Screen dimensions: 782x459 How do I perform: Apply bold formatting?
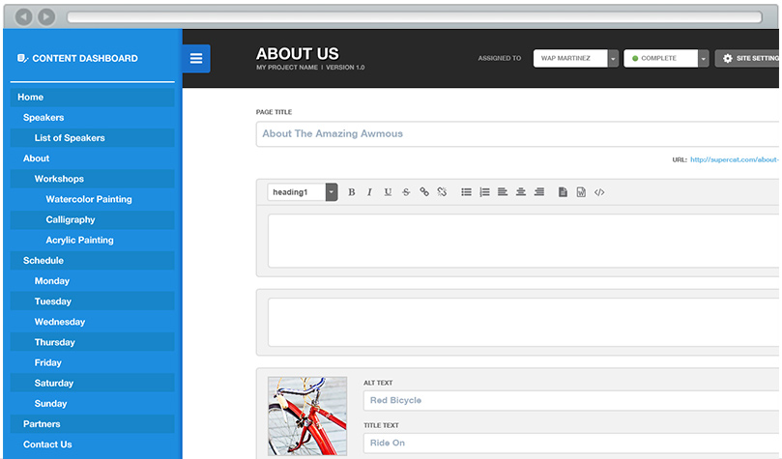pyautogui.click(x=352, y=192)
